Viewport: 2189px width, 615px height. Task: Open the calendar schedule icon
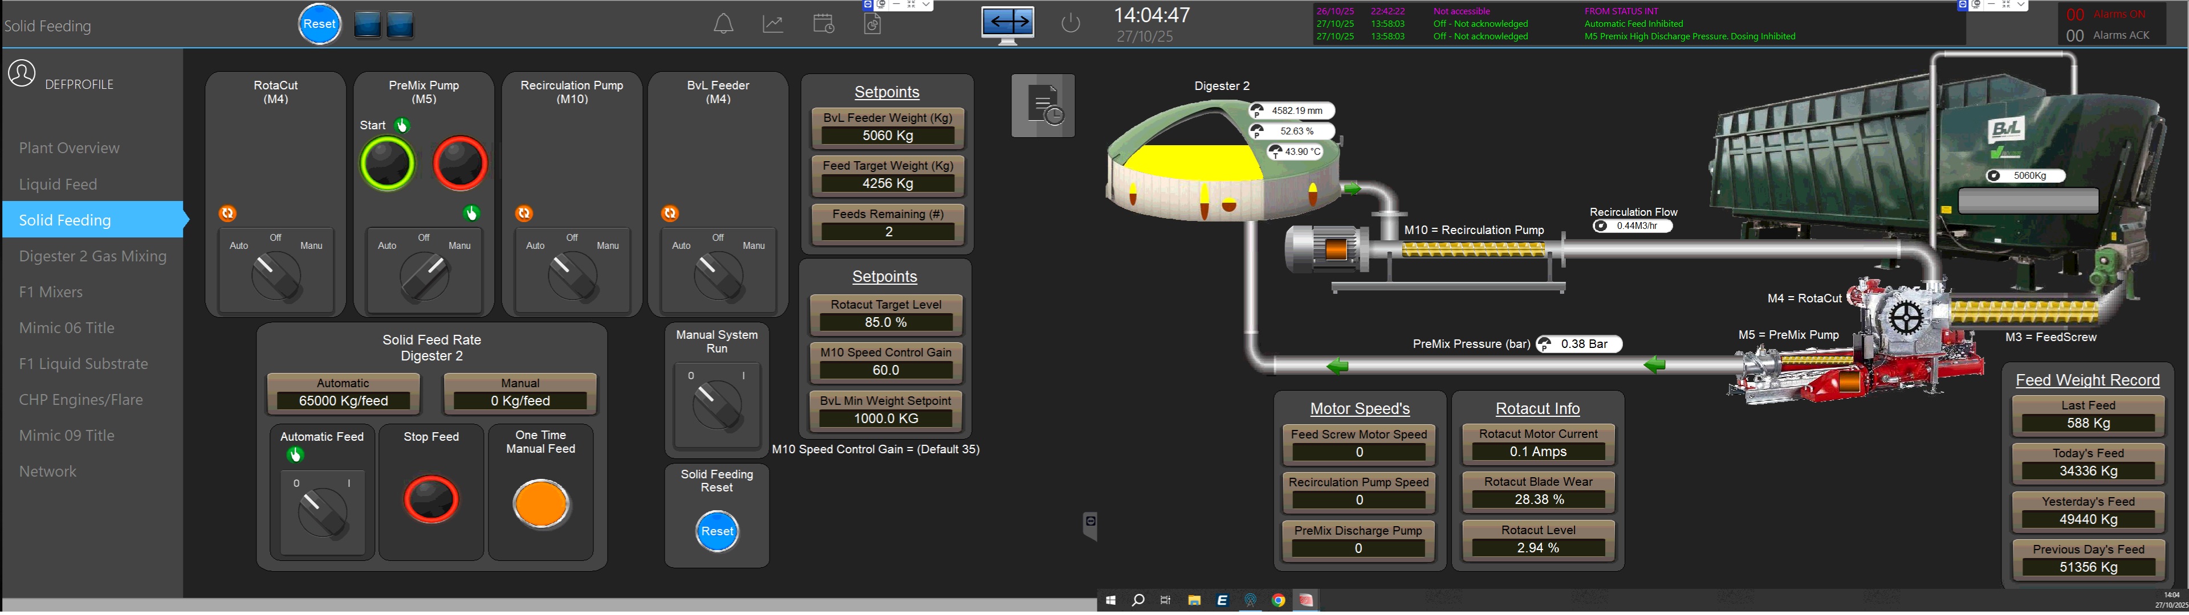pos(823,24)
